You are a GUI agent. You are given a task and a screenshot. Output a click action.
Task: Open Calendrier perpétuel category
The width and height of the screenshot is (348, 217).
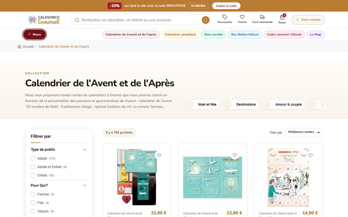pyautogui.click(x=180, y=34)
